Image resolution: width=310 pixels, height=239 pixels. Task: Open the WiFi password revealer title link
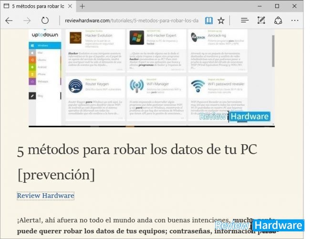tap(226, 84)
